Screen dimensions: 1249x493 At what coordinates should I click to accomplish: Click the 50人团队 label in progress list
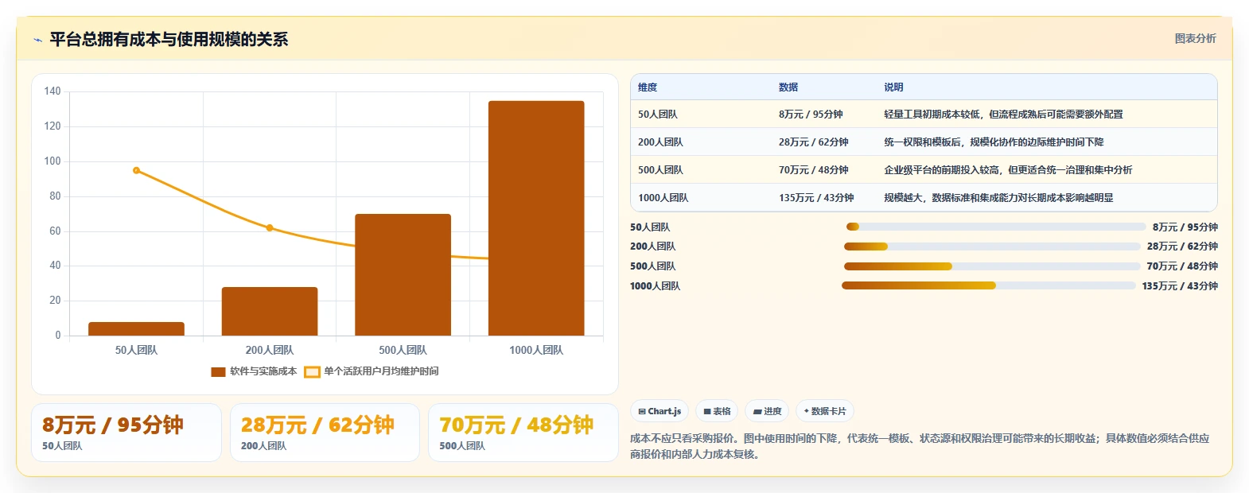(650, 227)
